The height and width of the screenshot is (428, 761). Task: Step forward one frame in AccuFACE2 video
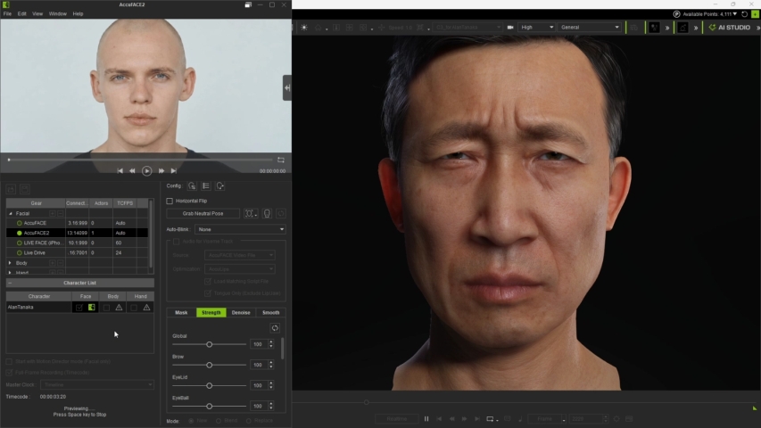(161, 171)
